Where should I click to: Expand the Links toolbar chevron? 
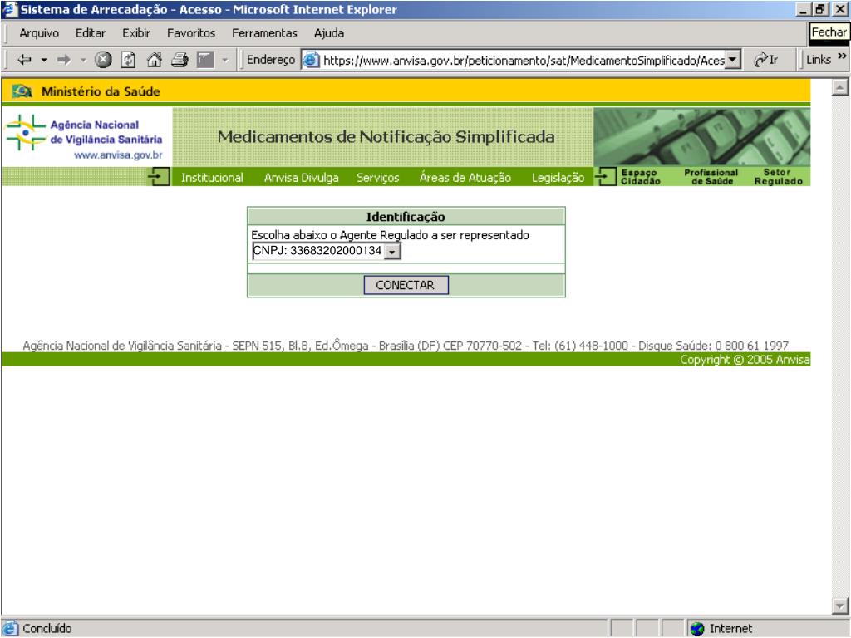[x=842, y=56]
